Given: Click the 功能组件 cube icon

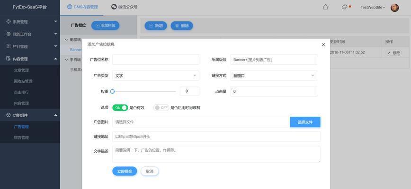Looking at the screenshot, I should click(x=9, y=115).
